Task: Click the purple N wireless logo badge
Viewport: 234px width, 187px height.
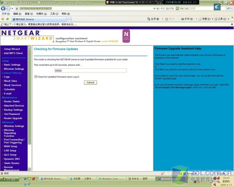Action: click(126, 36)
